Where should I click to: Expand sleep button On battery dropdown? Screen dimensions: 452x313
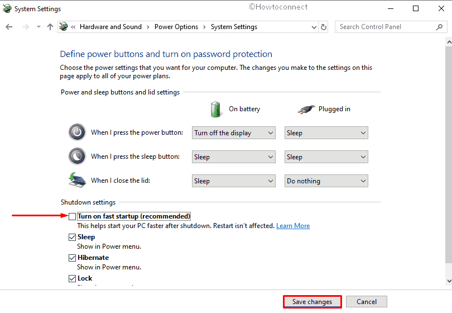coord(234,157)
